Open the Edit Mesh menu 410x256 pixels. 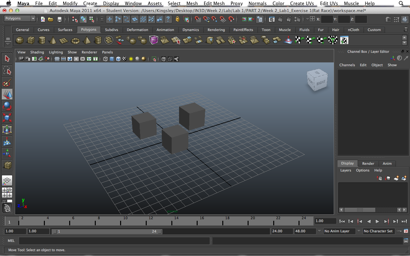point(214,4)
